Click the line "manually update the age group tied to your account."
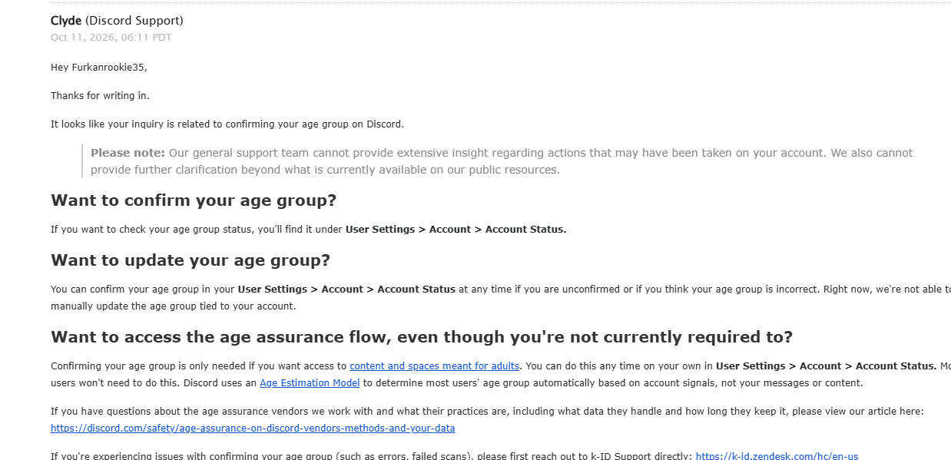 pos(173,306)
